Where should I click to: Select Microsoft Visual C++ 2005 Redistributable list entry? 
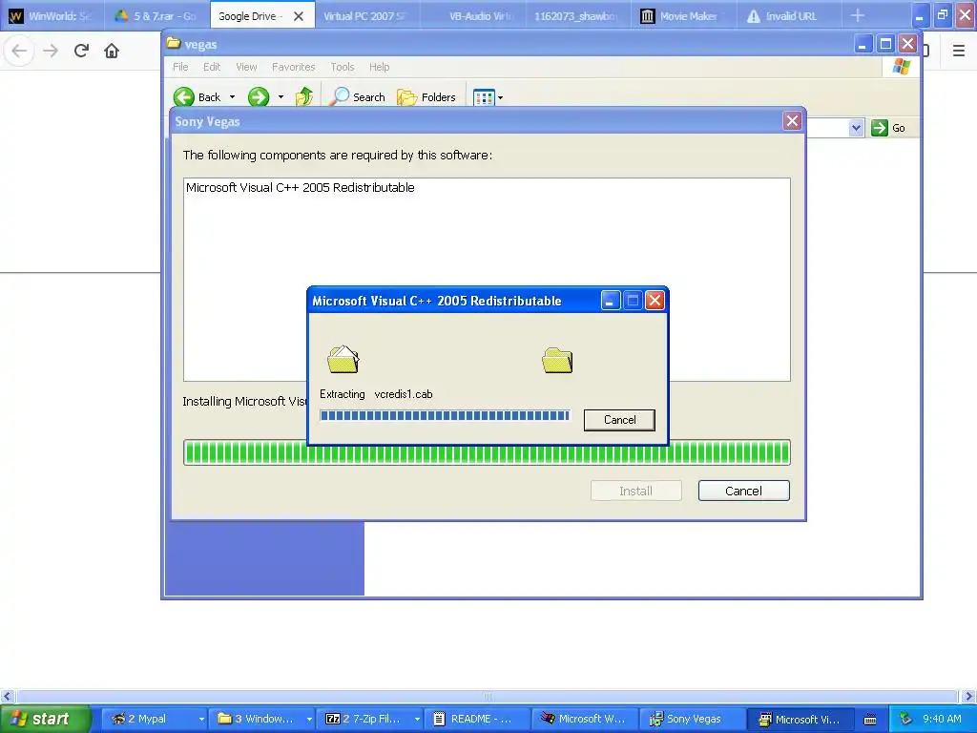[300, 187]
